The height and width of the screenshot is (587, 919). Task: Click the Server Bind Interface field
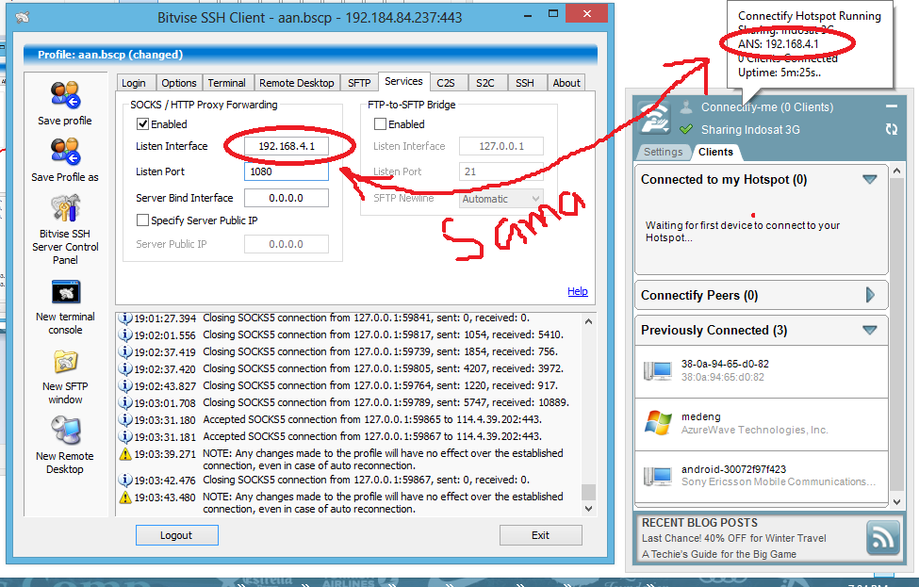286,198
